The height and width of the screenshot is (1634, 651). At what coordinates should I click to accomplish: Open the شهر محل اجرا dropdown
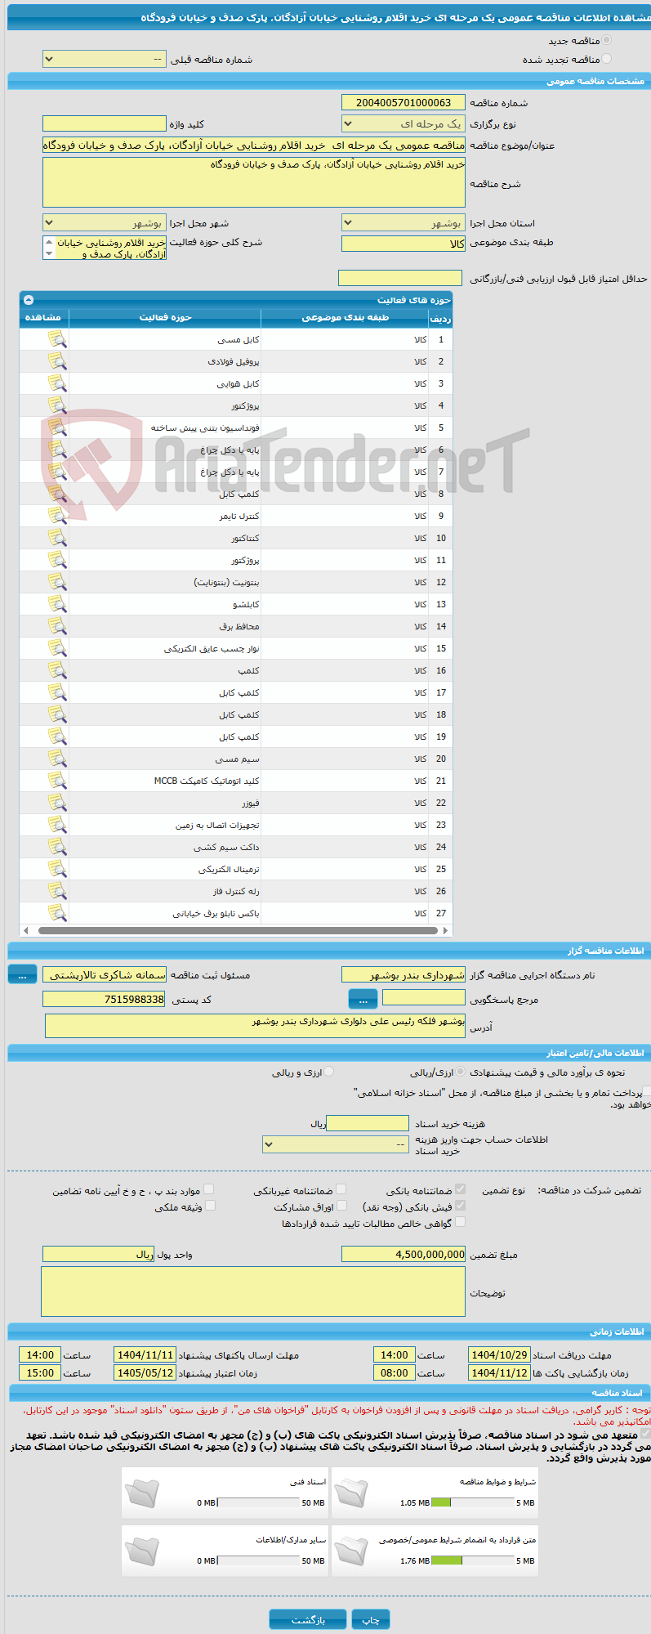[x=105, y=223]
